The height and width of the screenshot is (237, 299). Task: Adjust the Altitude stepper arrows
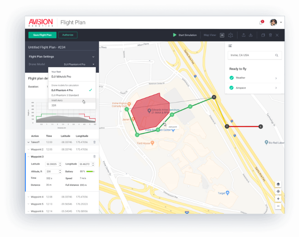pos(60,172)
